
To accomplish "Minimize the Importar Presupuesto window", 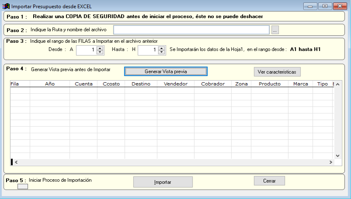I will coord(310,6).
